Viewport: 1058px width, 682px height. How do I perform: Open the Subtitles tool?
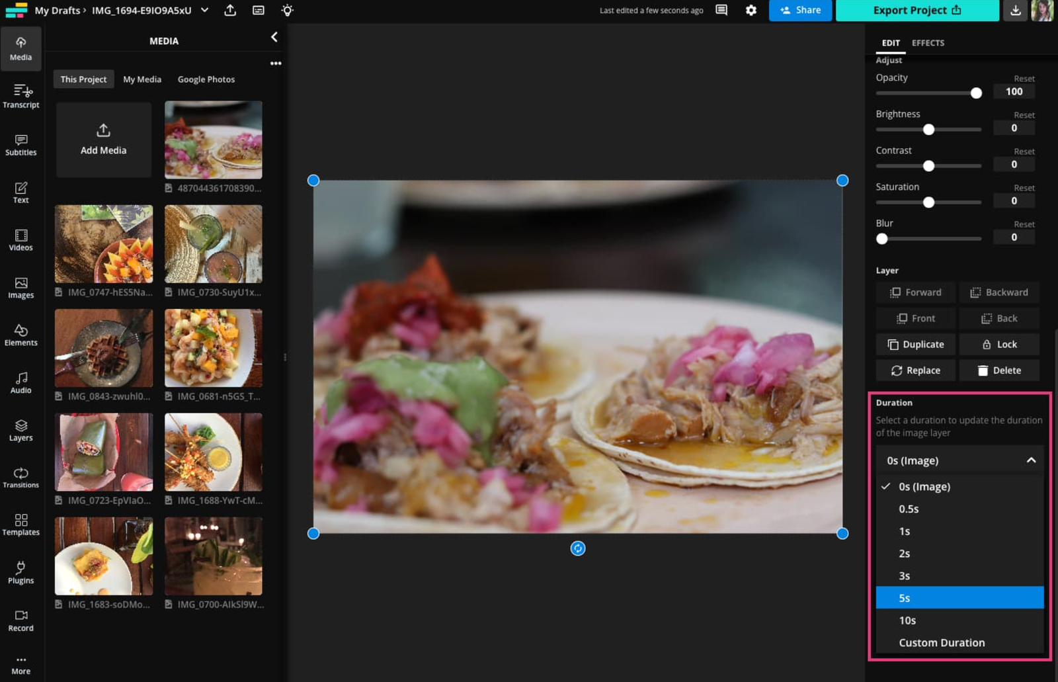20,146
